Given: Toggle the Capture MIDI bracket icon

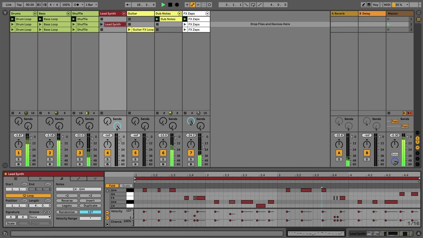Looking at the screenshot, I should tap(204, 4).
